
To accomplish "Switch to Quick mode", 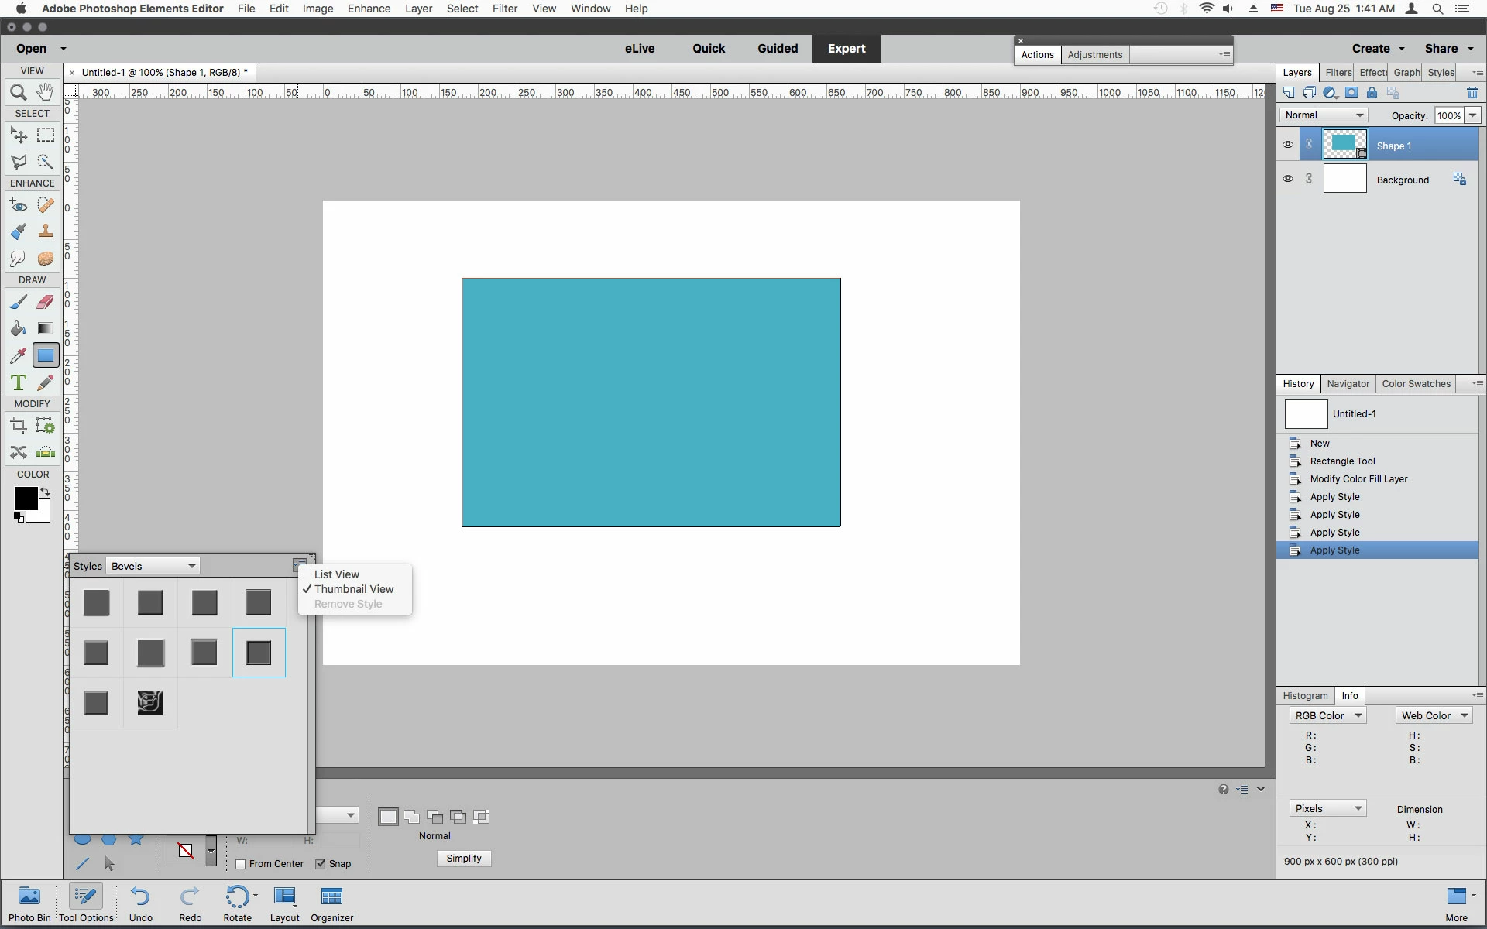I will 708,49.
